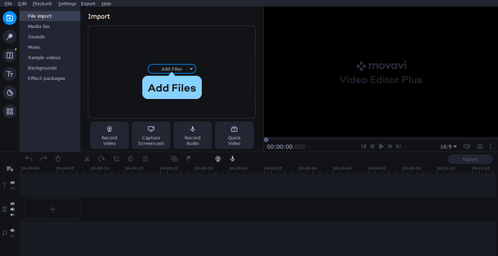
Task: Step back one frame
Action: coord(373,146)
